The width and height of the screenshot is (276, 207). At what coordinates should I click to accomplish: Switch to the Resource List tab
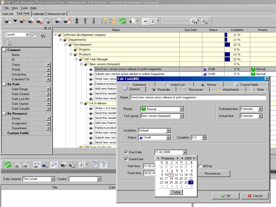pos(56,14)
